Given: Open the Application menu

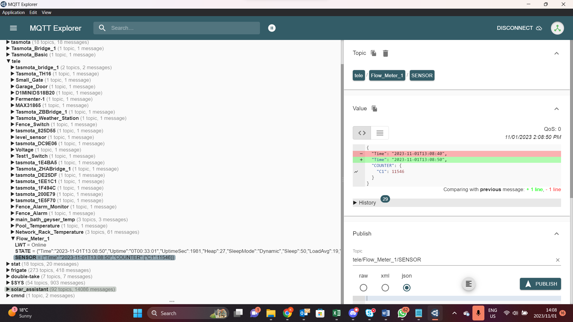Looking at the screenshot, I should (13, 12).
